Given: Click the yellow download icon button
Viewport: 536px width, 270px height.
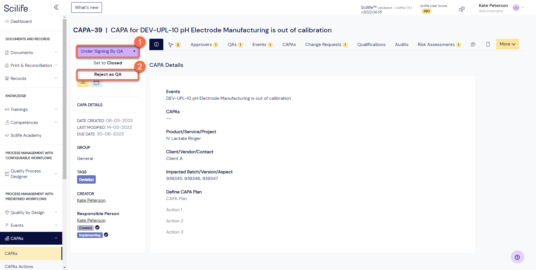Looking at the screenshot, I should (x=83, y=83).
